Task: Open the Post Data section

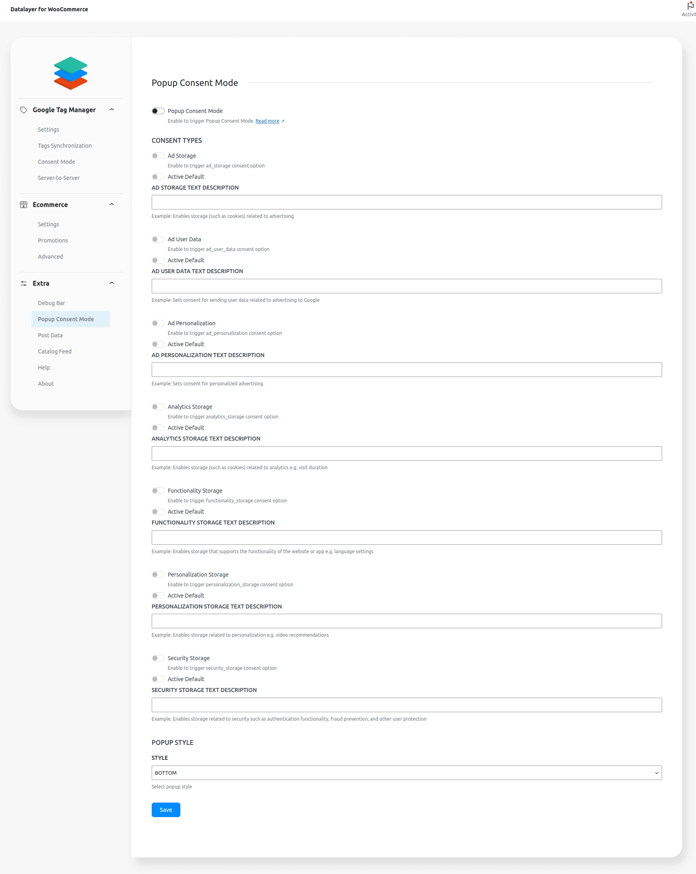Action: (x=50, y=335)
